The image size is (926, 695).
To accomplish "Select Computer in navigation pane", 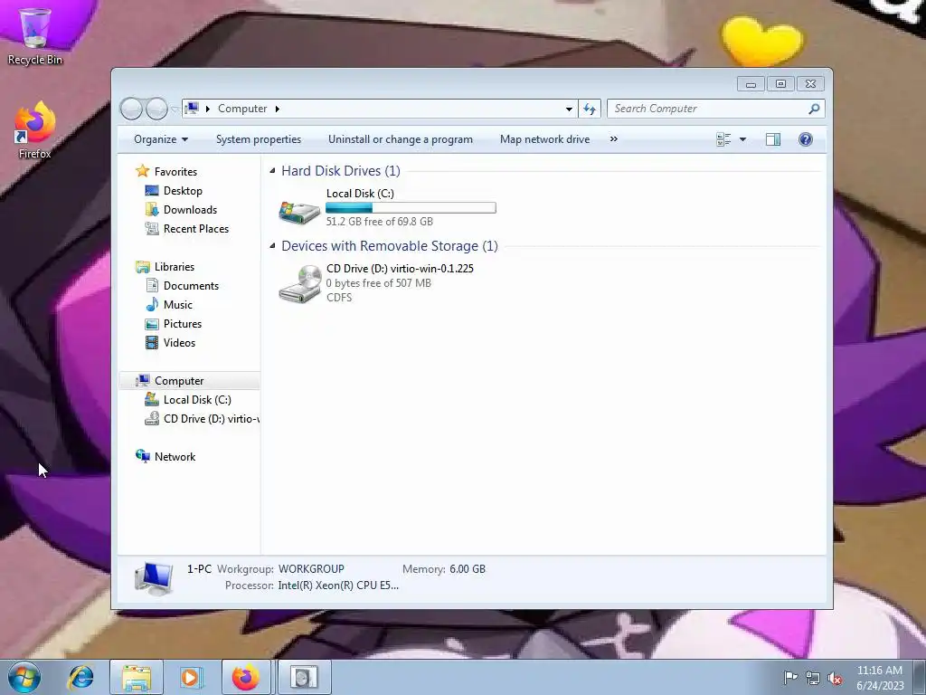I will pyautogui.click(x=179, y=381).
